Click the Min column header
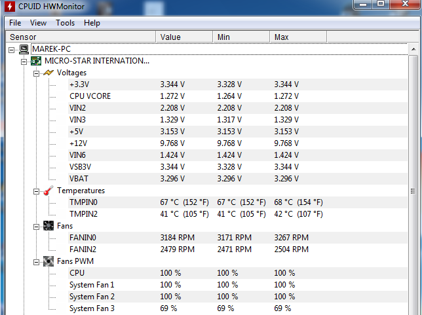The image size is (422, 315). pyautogui.click(x=241, y=37)
